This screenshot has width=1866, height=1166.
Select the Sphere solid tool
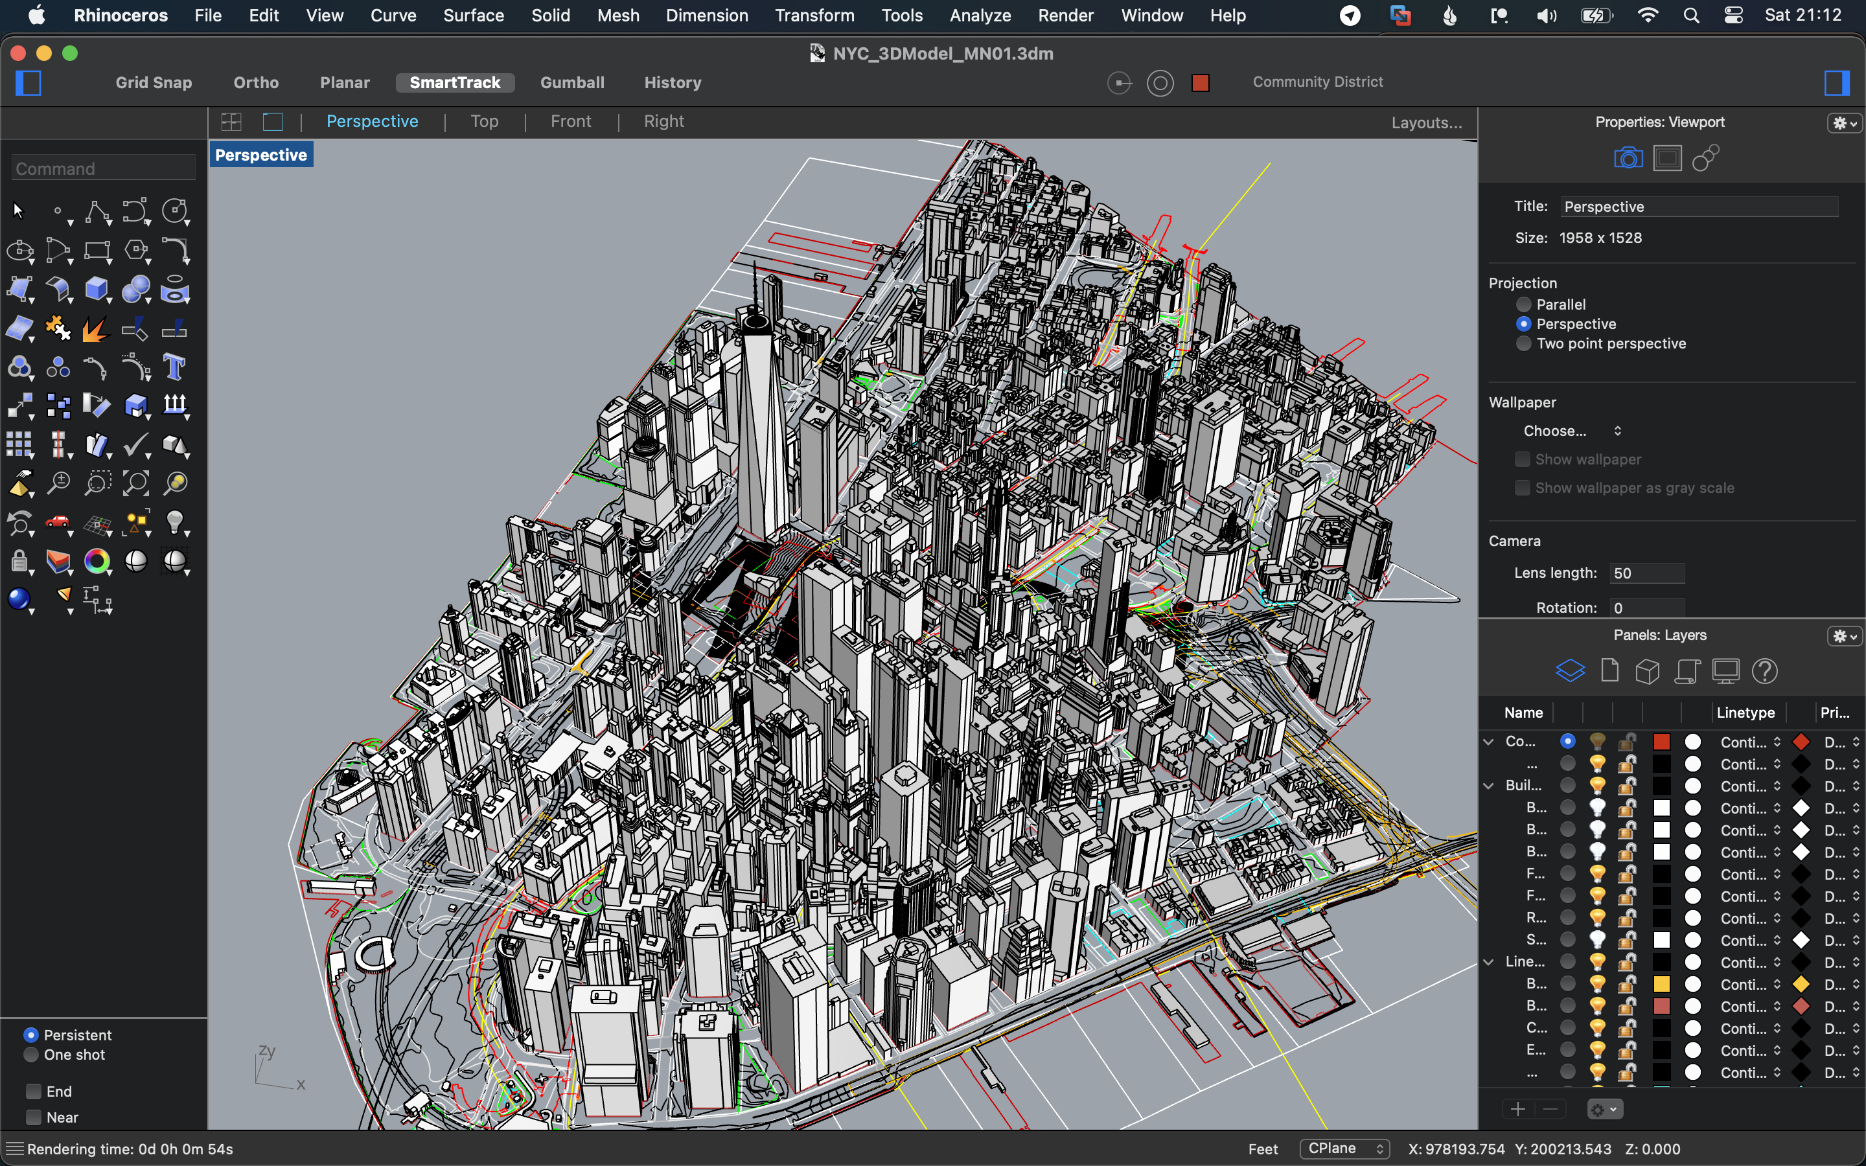135,289
